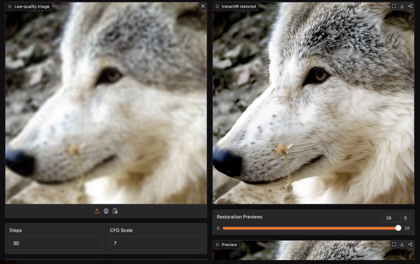This screenshot has height=264, width=420.
Task: Click the InstantIR restored wolf image
Action: [313, 103]
